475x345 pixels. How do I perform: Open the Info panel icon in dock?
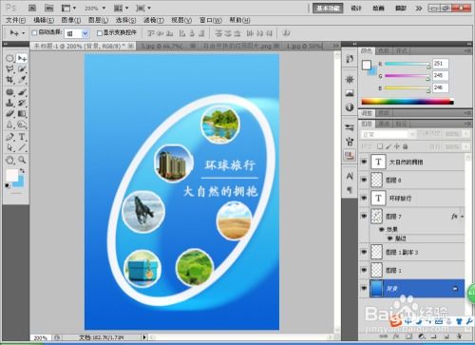tap(350, 107)
